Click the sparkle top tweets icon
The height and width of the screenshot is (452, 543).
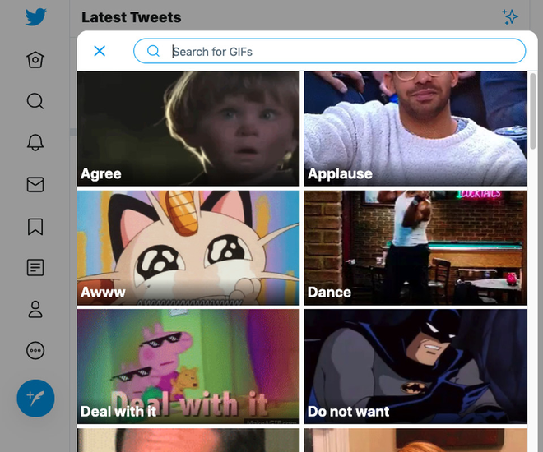[510, 17]
